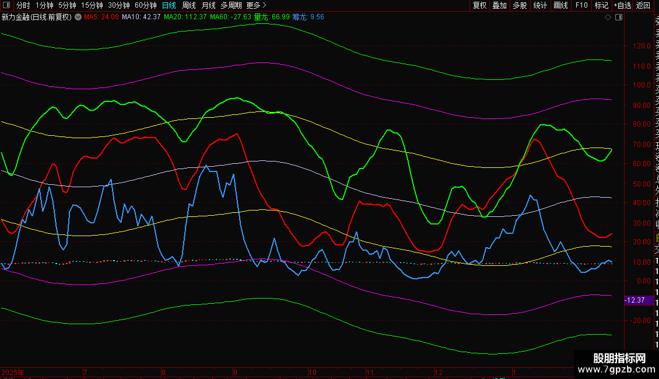Click the diamond icon above the chart
Viewport: 659px width, 379px height.
coord(608,17)
